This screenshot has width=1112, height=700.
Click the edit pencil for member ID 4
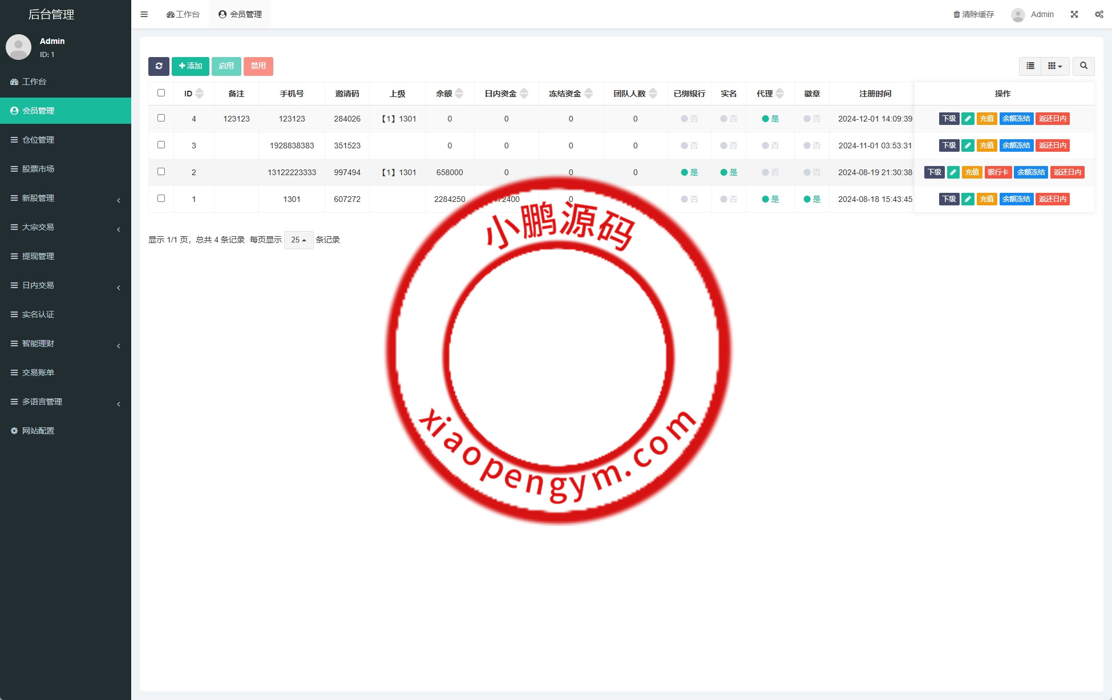pyautogui.click(x=968, y=119)
